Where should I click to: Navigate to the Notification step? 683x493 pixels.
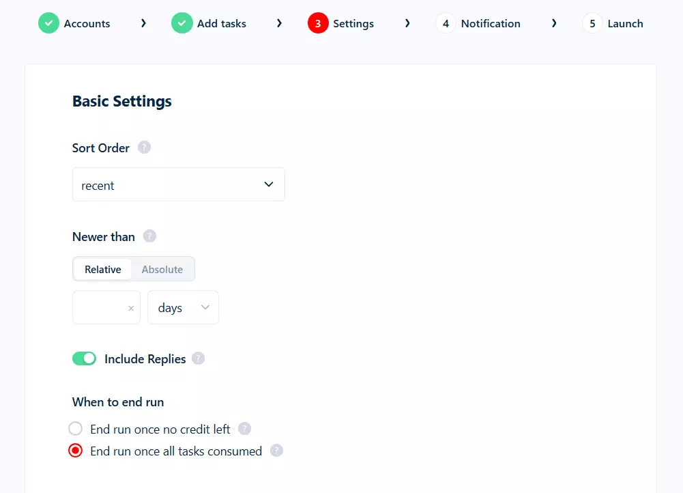(489, 23)
